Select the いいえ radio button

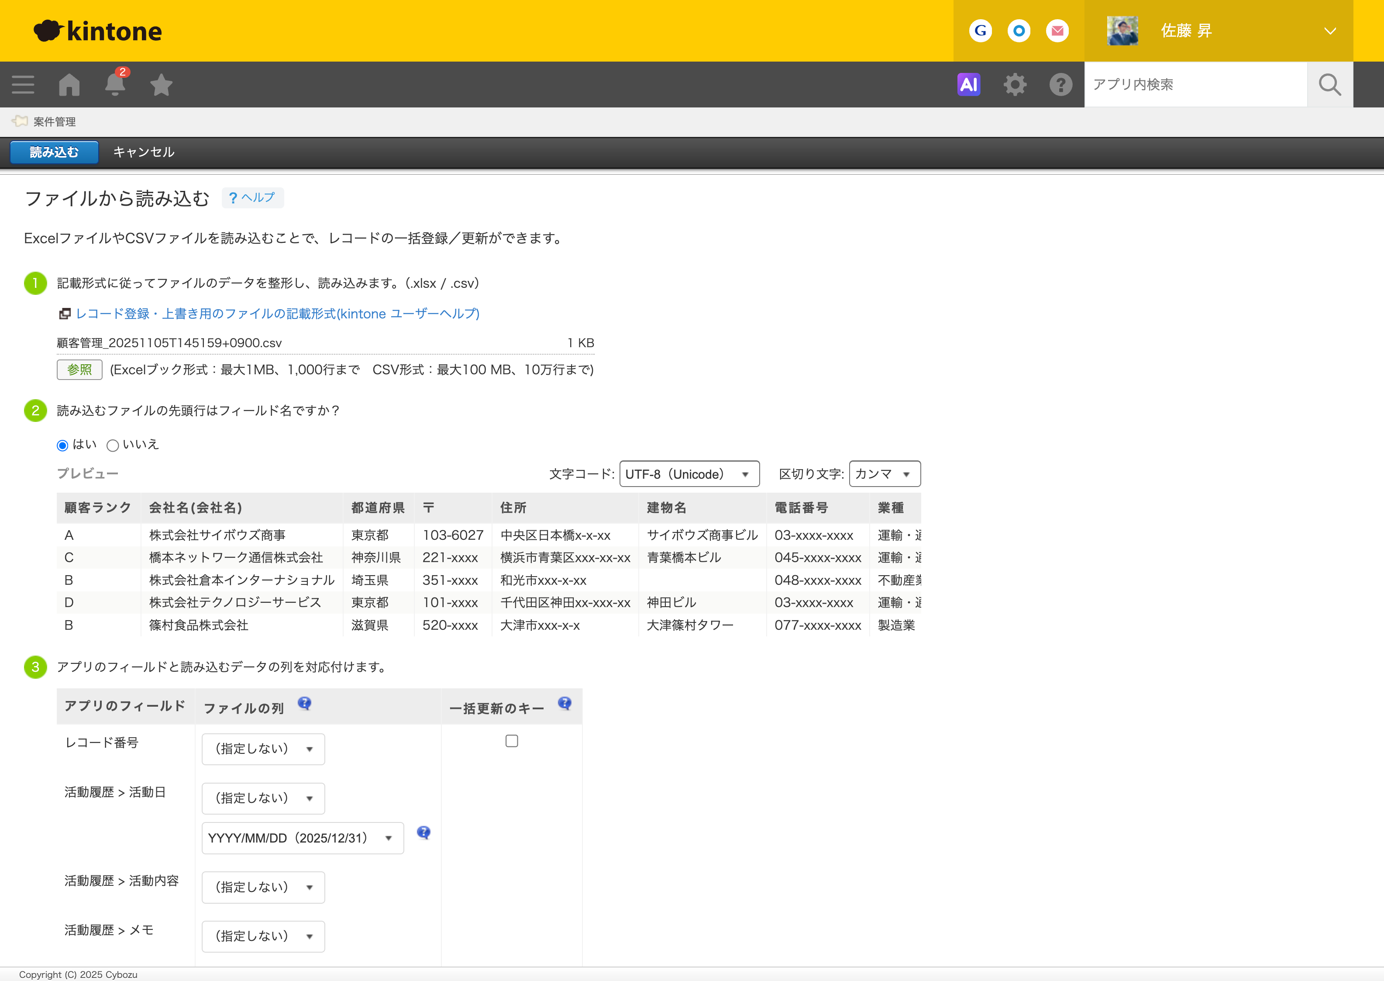point(112,446)
